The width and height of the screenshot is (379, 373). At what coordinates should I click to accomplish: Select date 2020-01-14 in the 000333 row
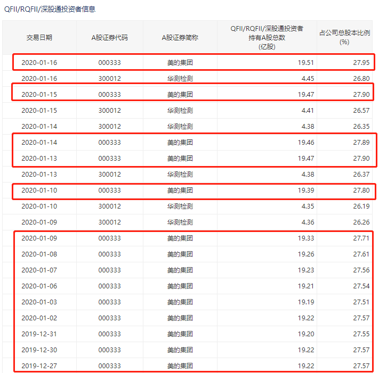39,143
